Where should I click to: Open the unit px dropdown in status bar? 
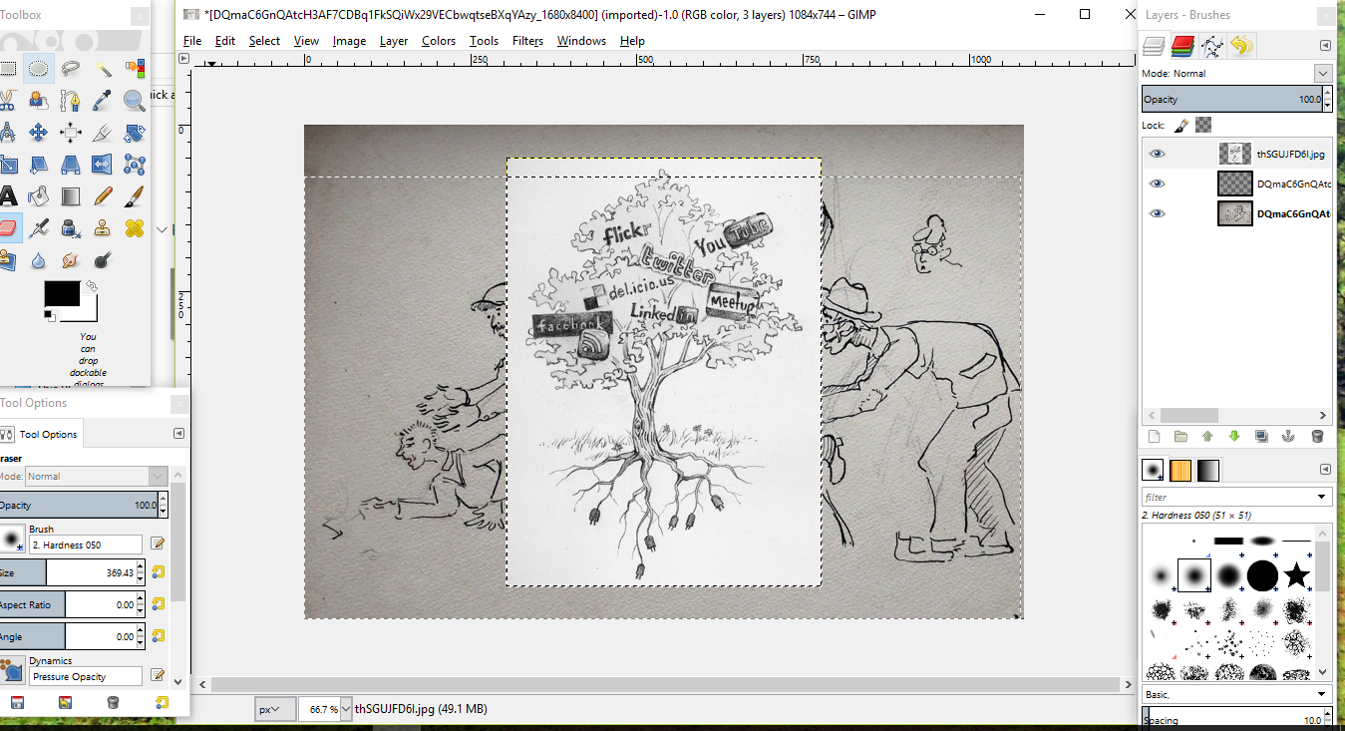tap(275, 709)
